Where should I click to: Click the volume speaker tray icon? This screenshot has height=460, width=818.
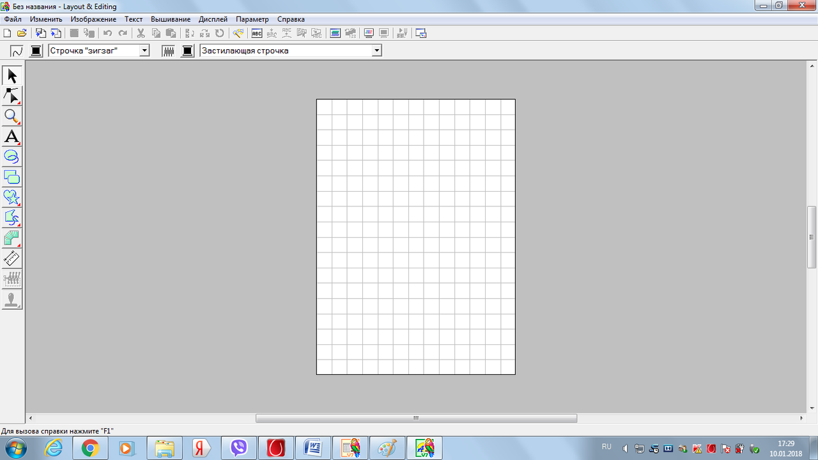point(626,448)
